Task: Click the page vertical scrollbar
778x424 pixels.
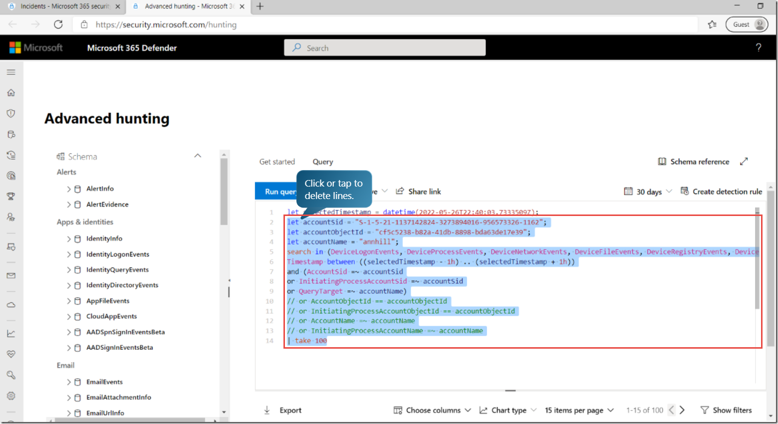Action: 772,268
